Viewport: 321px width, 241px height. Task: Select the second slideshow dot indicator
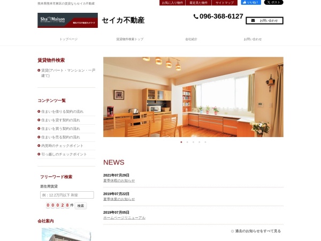click(x=187, y=142)
